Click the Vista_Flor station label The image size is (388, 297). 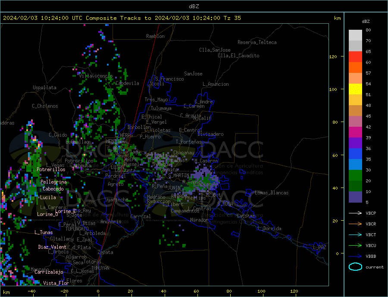point(56,283)
